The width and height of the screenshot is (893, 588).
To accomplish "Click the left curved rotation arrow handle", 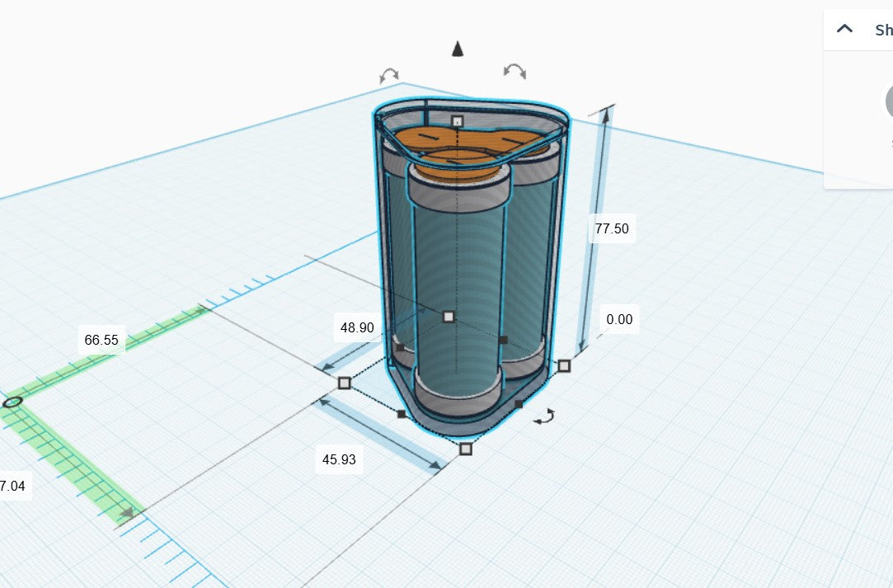I will click(388, 75).
